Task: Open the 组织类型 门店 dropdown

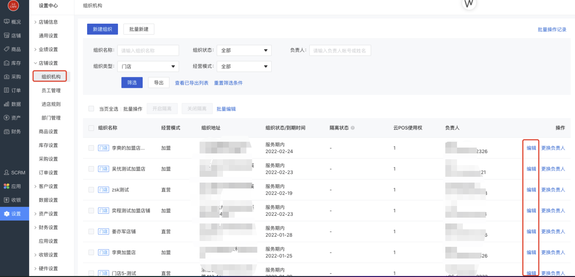Action: click(148, 66)
